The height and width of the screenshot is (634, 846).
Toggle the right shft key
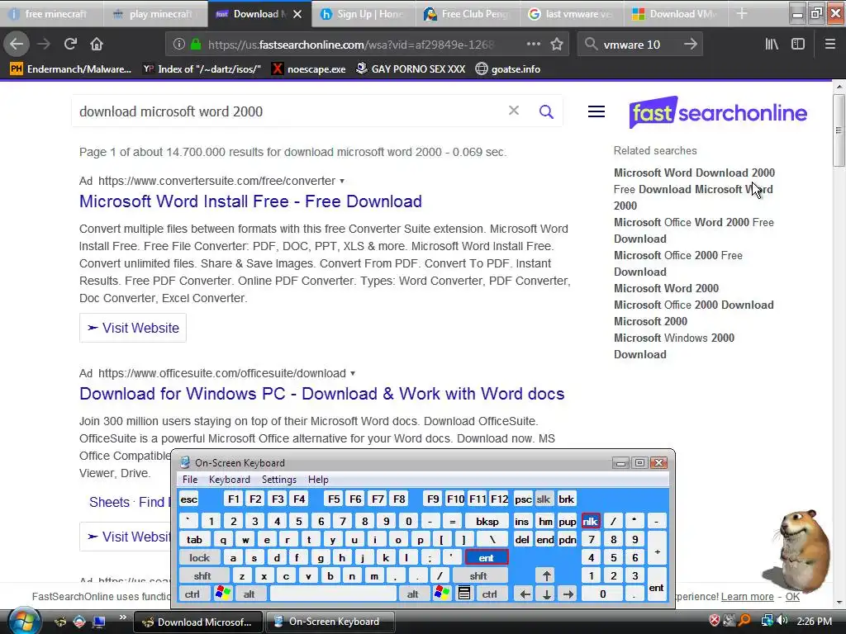click(x=478, y=575)
